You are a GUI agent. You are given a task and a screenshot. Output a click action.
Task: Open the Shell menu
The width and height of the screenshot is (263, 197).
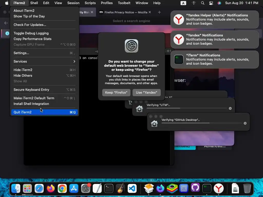click(34, 3)
